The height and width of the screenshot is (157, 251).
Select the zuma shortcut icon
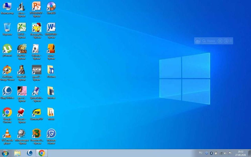(51, 48)
